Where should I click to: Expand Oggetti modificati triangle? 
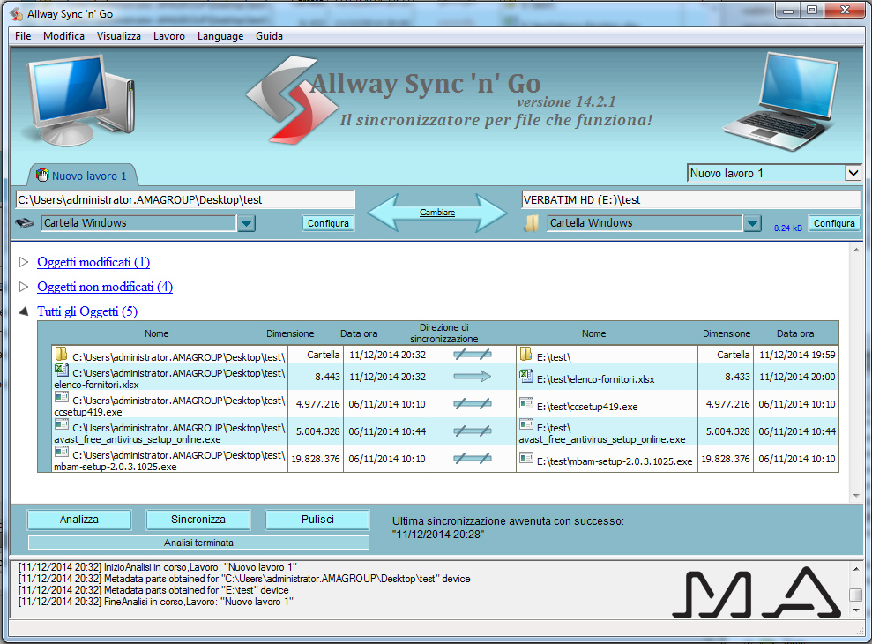coord(23,262)
